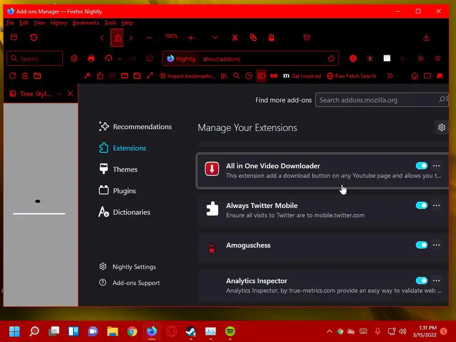
Task: Open Steam from the taskbar
Action: [x=191, y=331]
